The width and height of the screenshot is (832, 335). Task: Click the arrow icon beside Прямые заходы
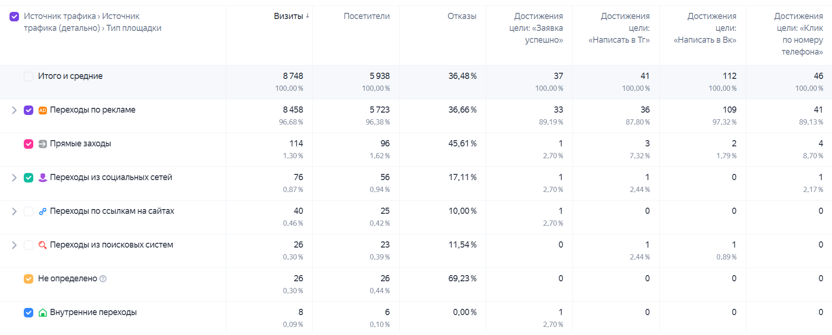coord(43,144)
